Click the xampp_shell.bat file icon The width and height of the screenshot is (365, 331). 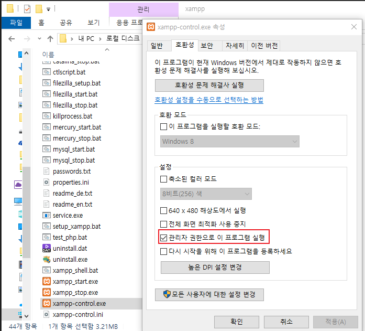click(47, 270)
